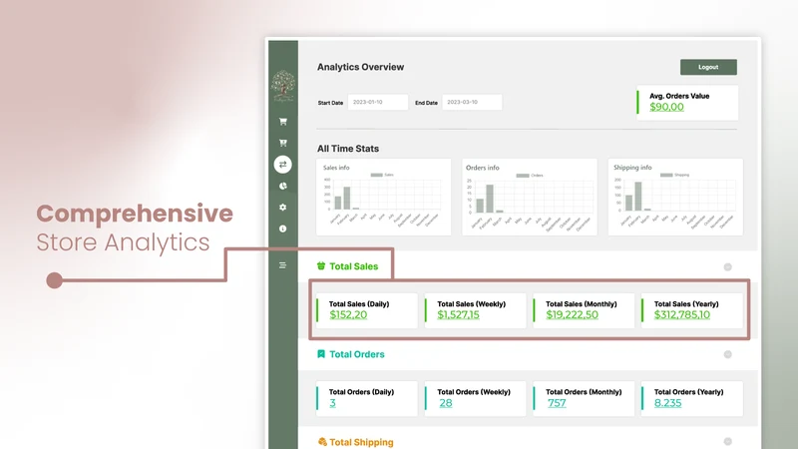Click the icon beside Total Shipping

322,441
